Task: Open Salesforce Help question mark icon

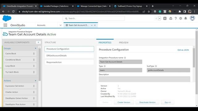Action: tap(176, 18)
